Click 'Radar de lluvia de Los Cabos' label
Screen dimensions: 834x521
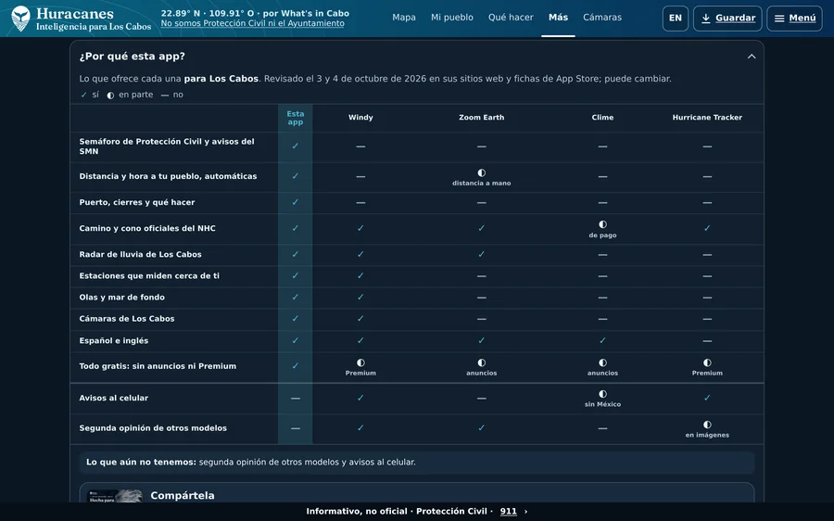141,254
